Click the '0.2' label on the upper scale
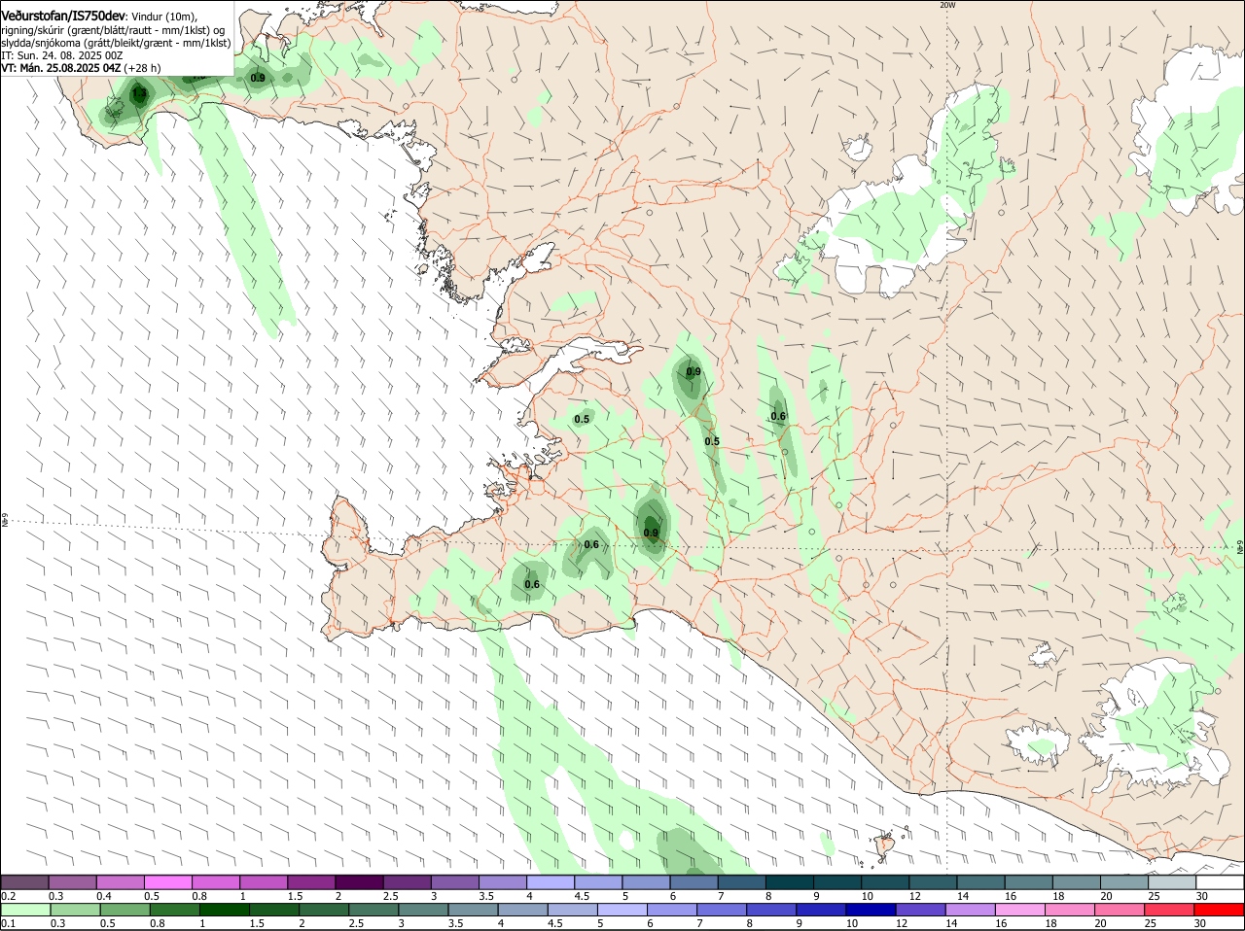Screen dimensions: 1245x931 pos(8,895)
